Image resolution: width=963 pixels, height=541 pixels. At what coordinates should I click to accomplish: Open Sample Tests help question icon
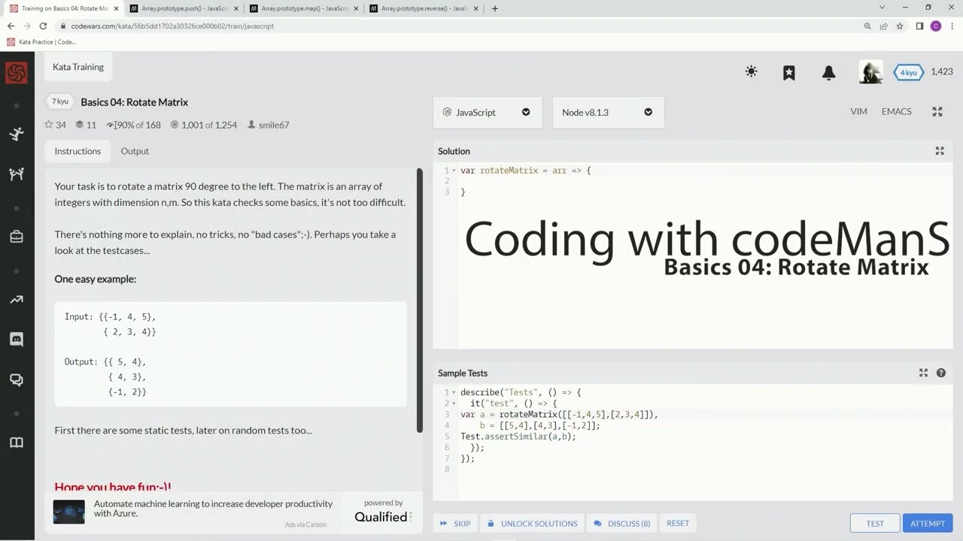pyautogui.click(x=941, y=373)
